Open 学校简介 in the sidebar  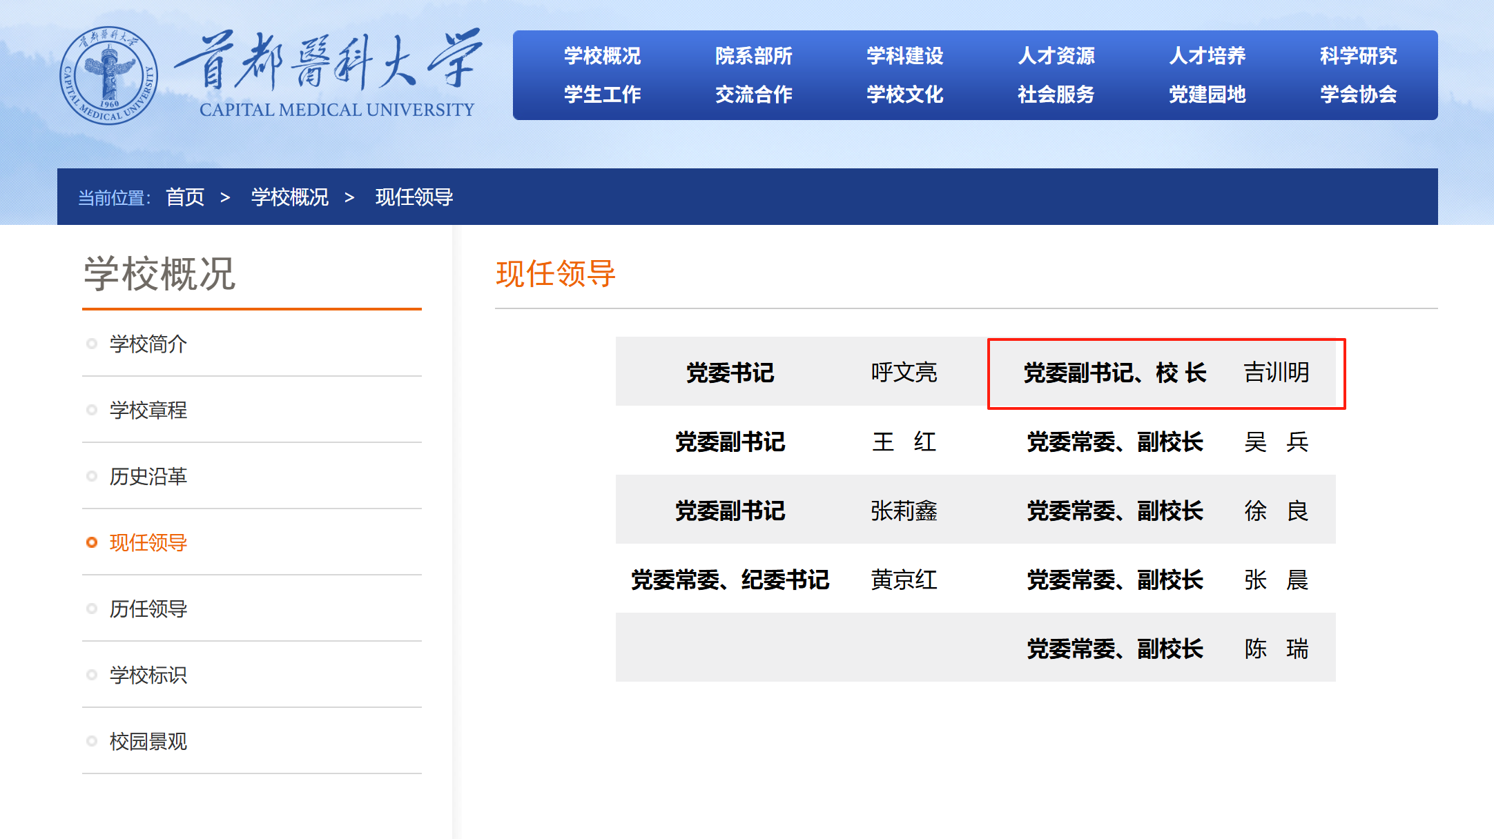[148, 344]
